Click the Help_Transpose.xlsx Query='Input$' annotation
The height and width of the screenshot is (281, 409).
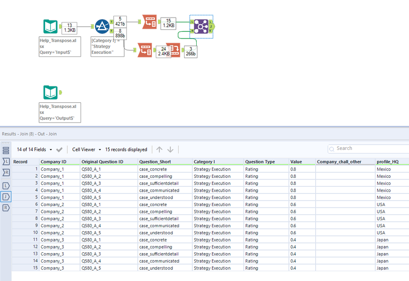click(x=60, y=46)
